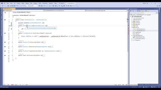
Task: Select Program.cs in Solution Explorer
Action: tap(138, 40)
